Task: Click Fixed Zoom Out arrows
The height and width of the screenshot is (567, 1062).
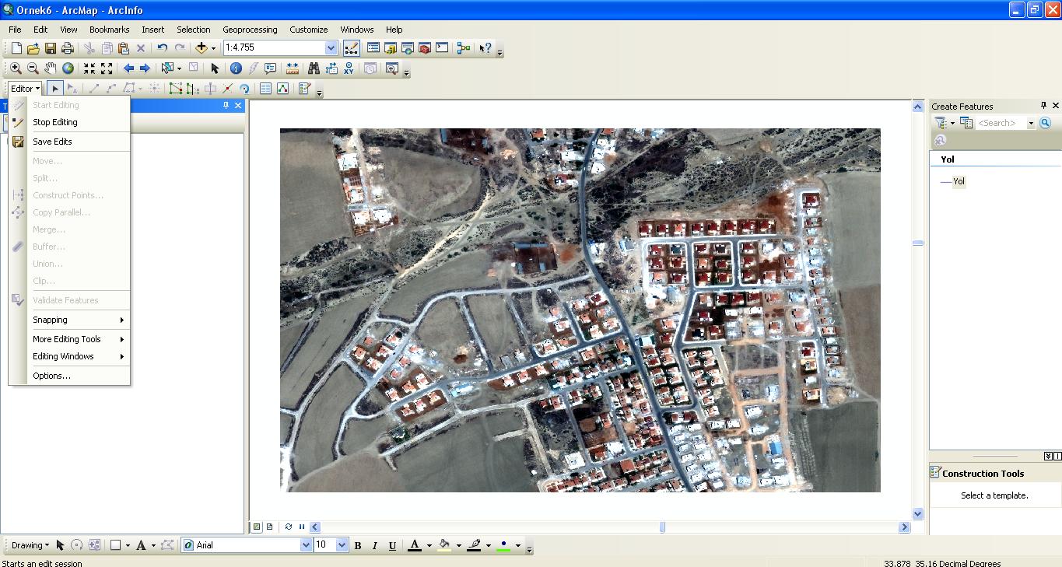Action: (107, 68)
